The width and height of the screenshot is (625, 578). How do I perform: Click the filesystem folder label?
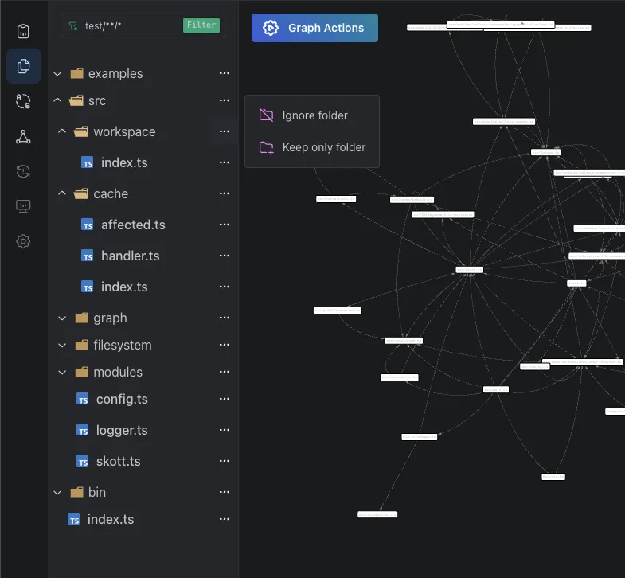point(123,346)
